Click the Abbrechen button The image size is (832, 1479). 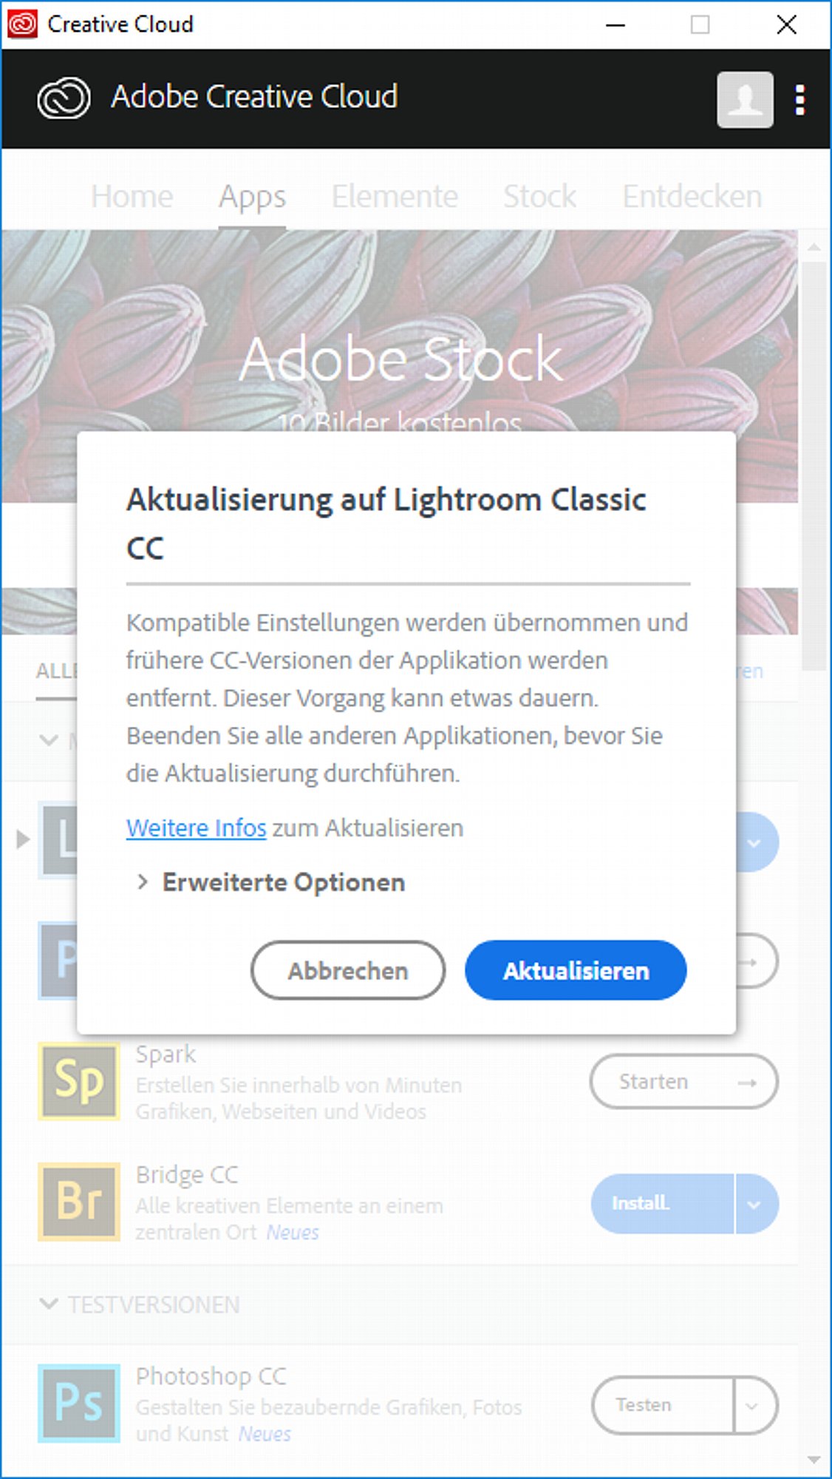point(348,970)
